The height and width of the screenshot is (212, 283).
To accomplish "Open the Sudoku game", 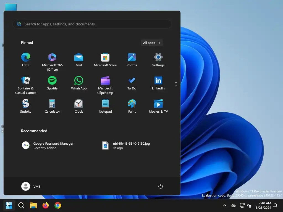I will point(26,106).
